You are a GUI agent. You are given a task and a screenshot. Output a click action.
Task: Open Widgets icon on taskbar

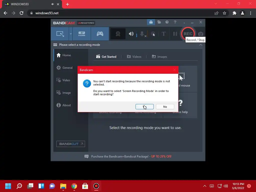[x=41, y=186]
